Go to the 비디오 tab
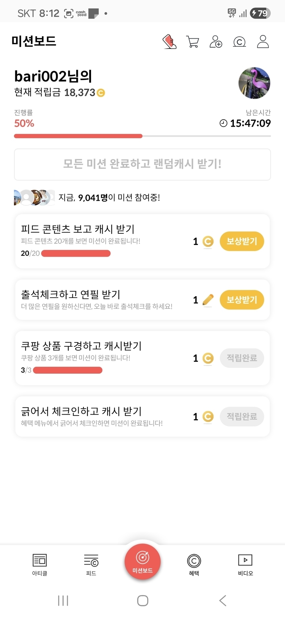285x617 pixels. coord(246,564)
